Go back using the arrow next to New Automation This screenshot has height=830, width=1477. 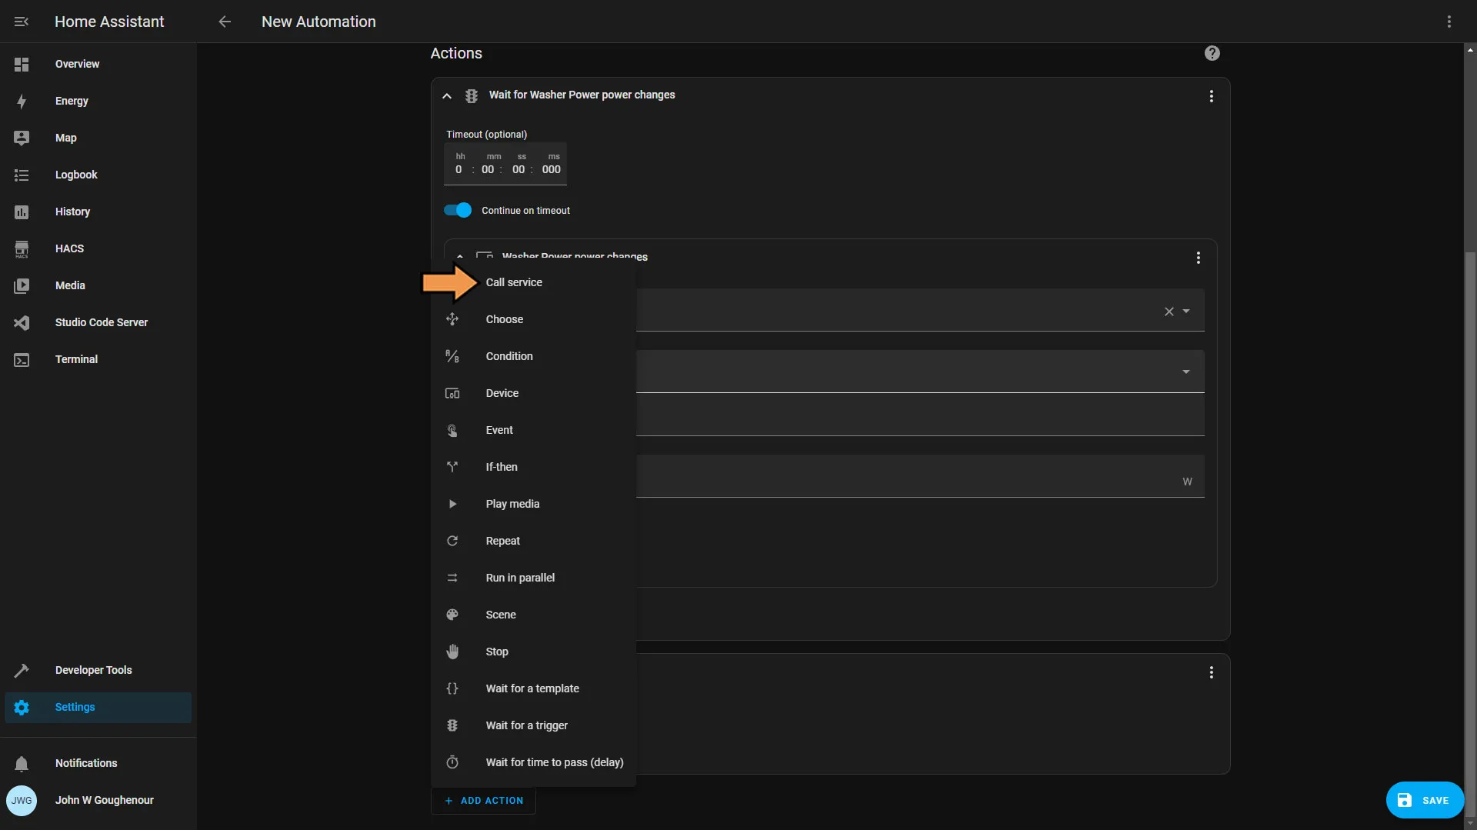[225, 22]
